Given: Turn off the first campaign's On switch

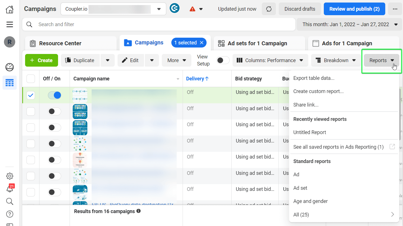Looking at the screenshot, I should pos(54,95).
